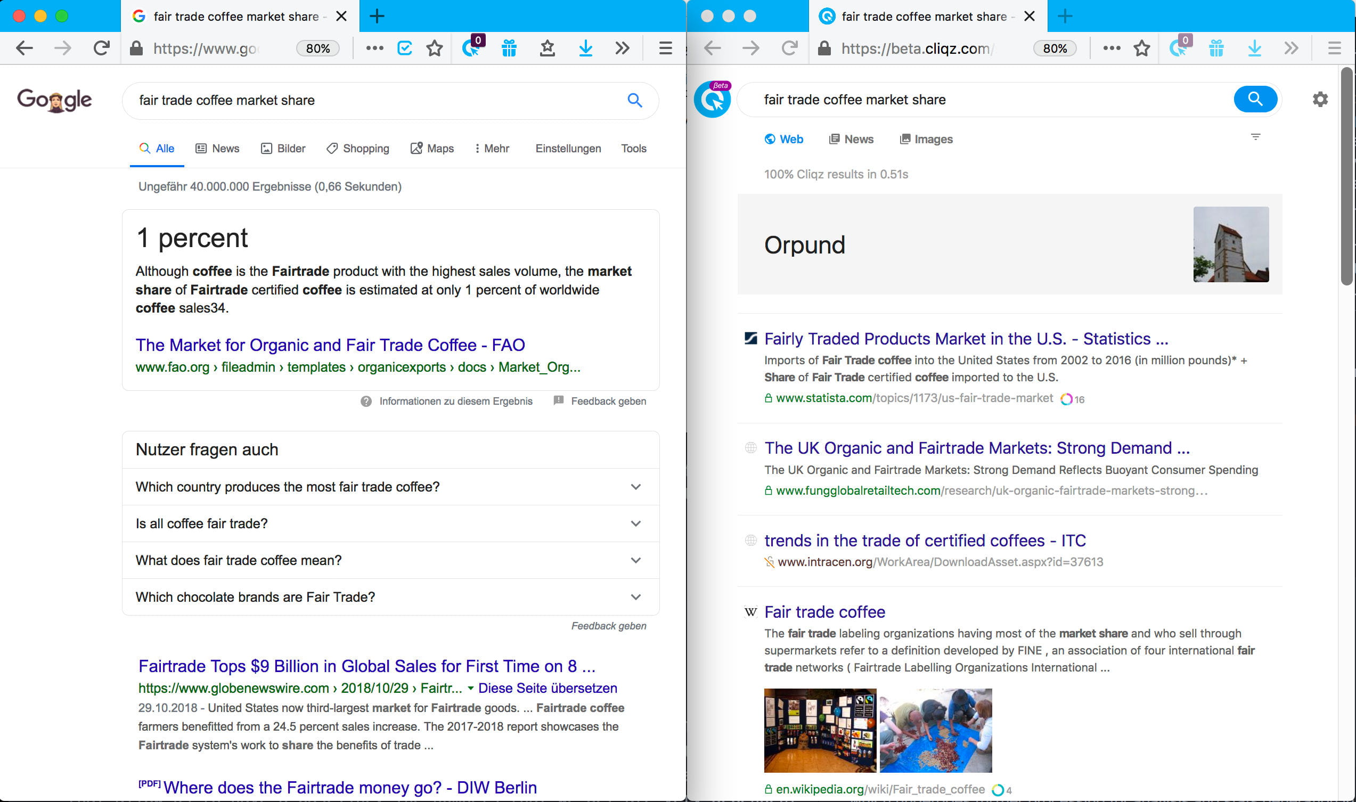Image resolution: width=1356 pixels, height=802 pixels.
Task: Open Google Tools option
Action: pos(633,149)
